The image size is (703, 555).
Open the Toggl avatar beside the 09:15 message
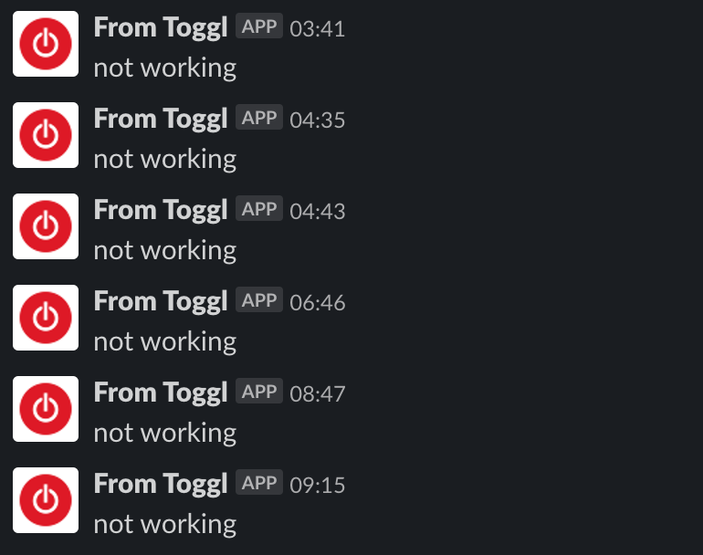pos(45,500)
